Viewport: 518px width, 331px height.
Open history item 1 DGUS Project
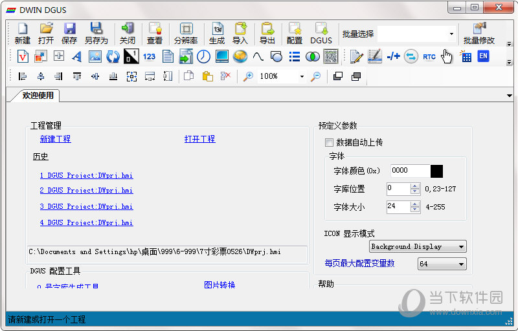click(87, 175)
